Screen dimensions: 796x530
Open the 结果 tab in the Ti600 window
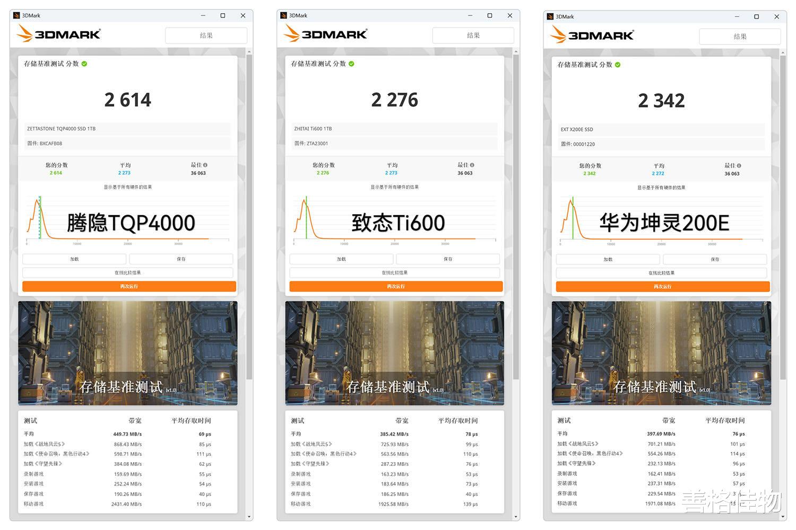(473, 36)
